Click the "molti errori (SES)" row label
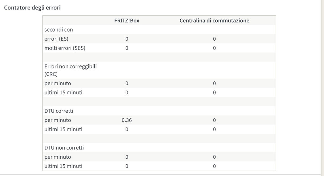The height and width of the screenshot is (176, 324). pos(65,48)
